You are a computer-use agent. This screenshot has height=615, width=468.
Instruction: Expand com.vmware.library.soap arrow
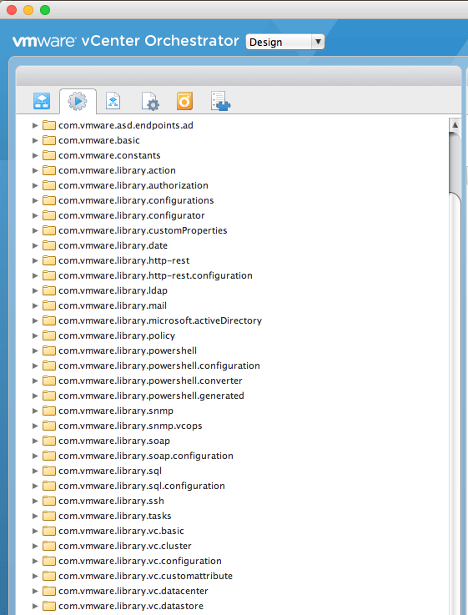[x=35, y=441]
